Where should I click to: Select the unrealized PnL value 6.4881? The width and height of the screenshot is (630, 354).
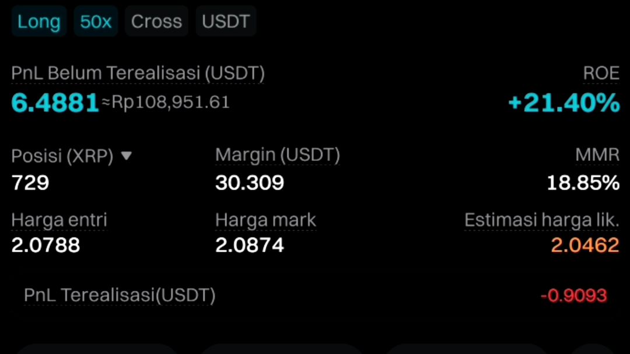tap(55, 103)
